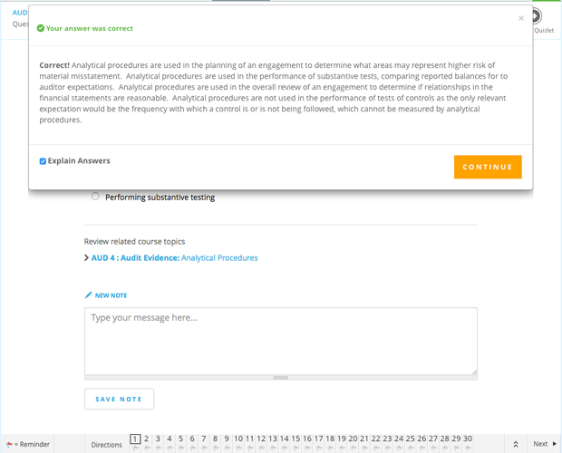Viewport: 562px width, 453px height.
Task: Click into the note message text area
Action: click(280, 340)
